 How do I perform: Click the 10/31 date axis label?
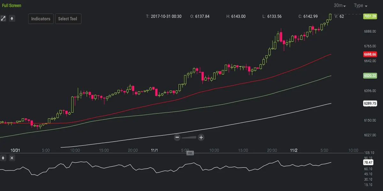(15, 150)
